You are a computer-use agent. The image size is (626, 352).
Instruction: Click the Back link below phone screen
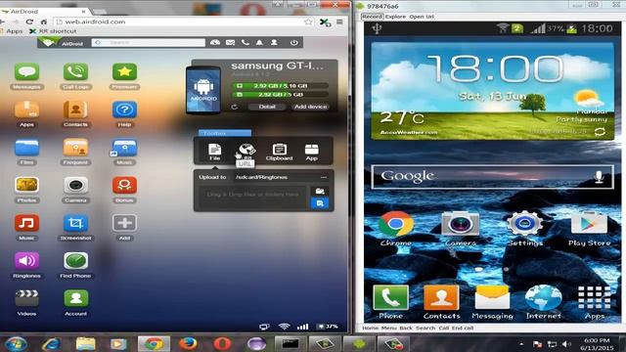click(406, 329)
